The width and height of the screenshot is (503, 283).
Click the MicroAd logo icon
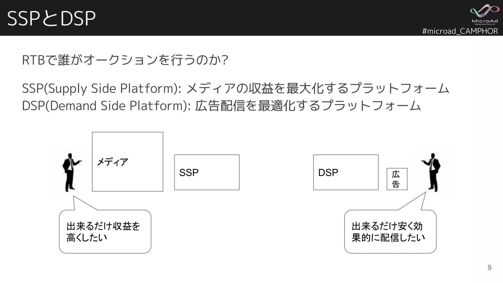click(485, 11)
